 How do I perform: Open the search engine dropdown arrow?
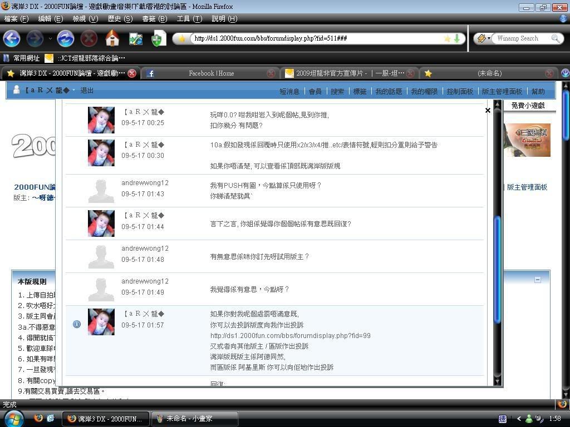pos(489,38)
